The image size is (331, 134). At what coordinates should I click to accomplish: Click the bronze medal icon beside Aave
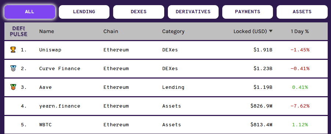[x=13, y=87]
